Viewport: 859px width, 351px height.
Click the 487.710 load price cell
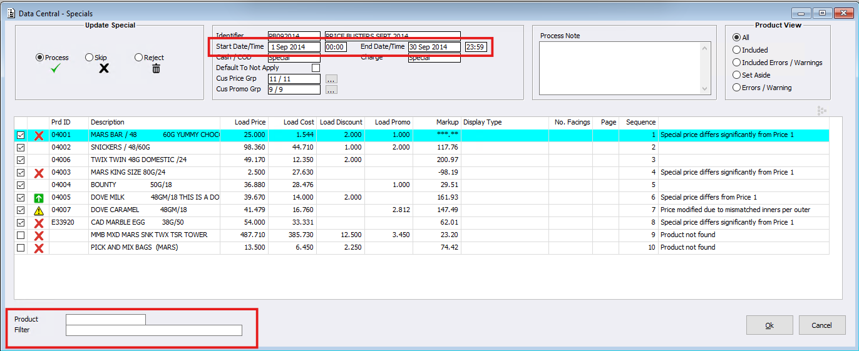(244, 235)
